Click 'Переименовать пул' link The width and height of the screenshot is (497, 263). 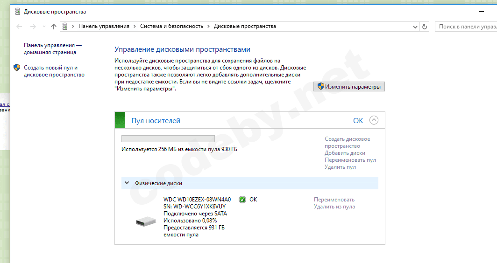click(350, 160)
